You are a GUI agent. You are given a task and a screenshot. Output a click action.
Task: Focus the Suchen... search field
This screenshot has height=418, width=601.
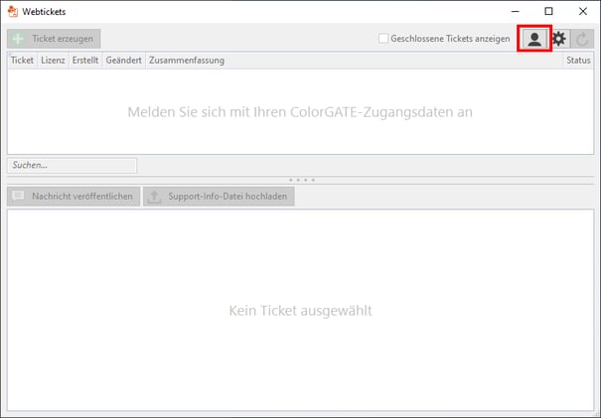tap(73, 165)
